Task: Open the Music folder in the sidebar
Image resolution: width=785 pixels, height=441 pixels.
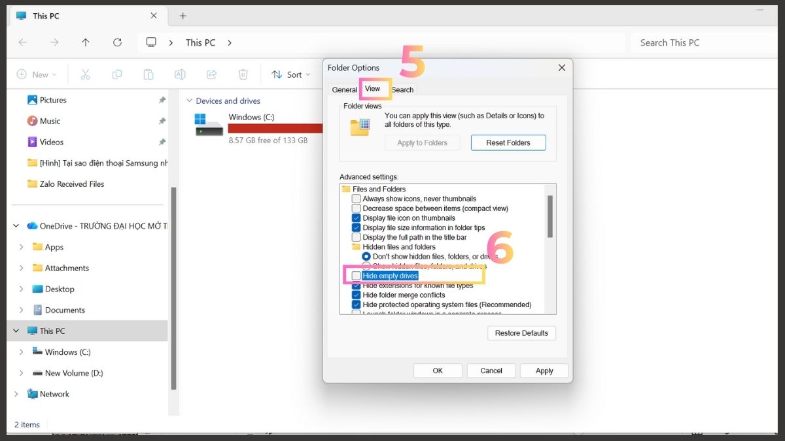Action: (x=52, y=121)
